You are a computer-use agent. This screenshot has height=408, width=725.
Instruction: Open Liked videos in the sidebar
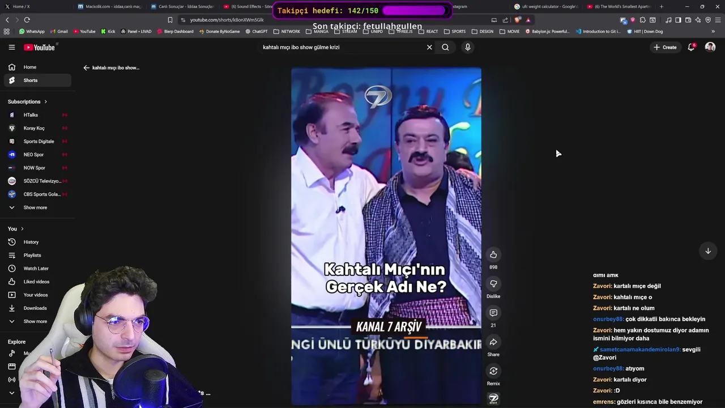pos(37,282)
